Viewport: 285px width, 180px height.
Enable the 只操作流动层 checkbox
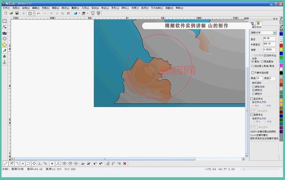[252, 72]
